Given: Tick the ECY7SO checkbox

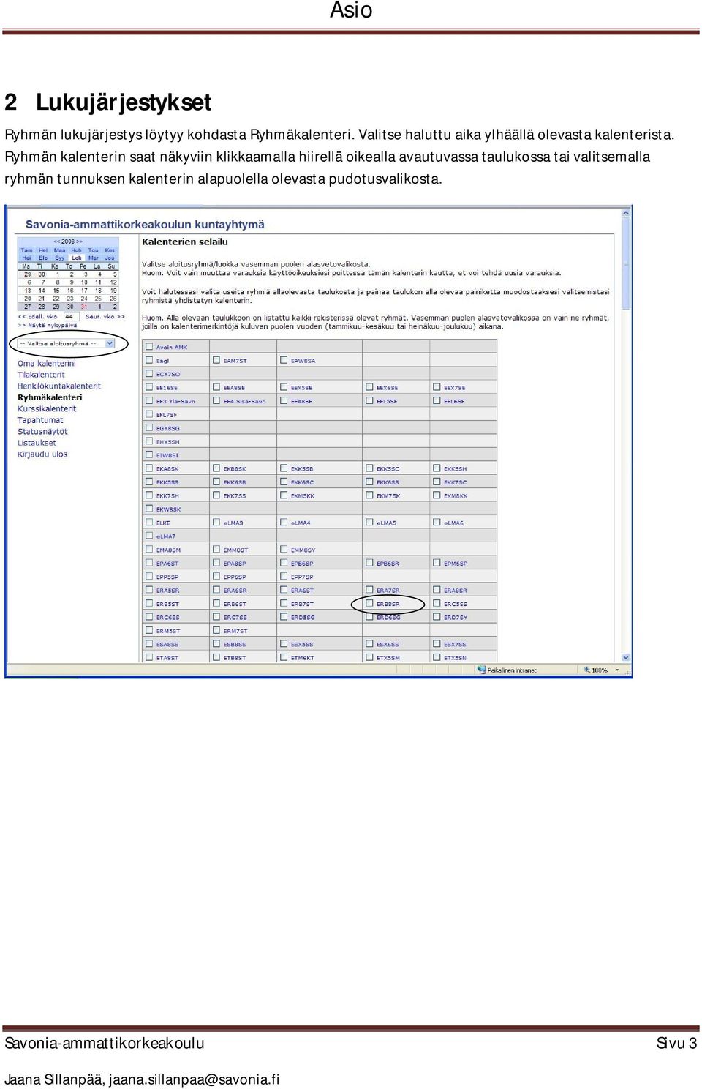Looking at the screenshot, I should tap(149, 374).
